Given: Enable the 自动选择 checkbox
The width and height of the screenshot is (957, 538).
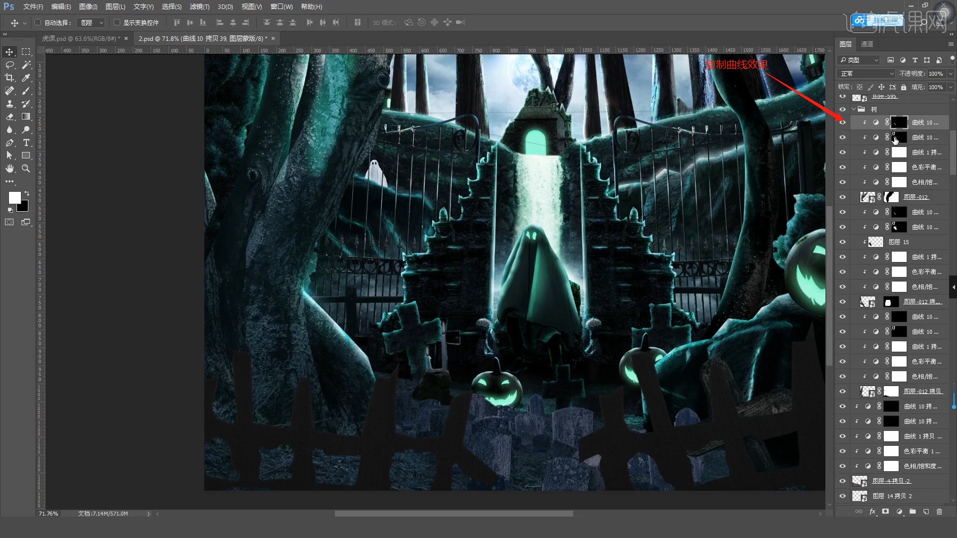Looking at the screenshot, I should pos(37,22).
